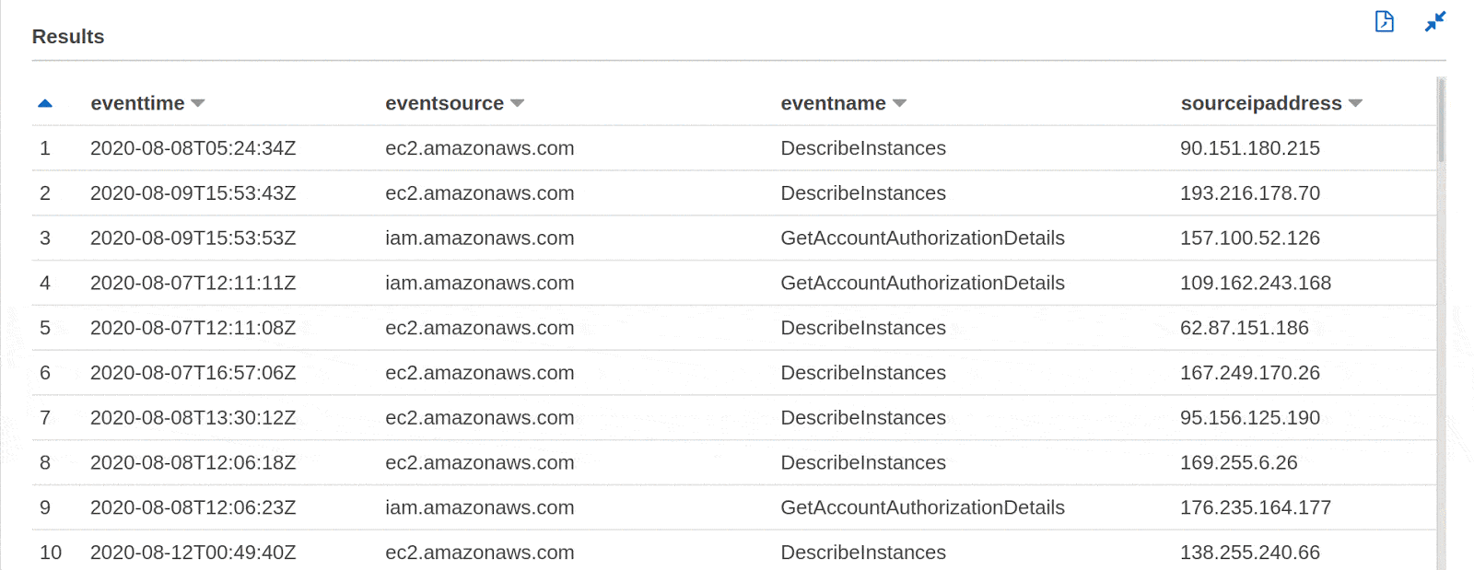The image size is (1474, 570).
Task: Click row number 5
Action: pyautogui.click(x=45, y=328)
